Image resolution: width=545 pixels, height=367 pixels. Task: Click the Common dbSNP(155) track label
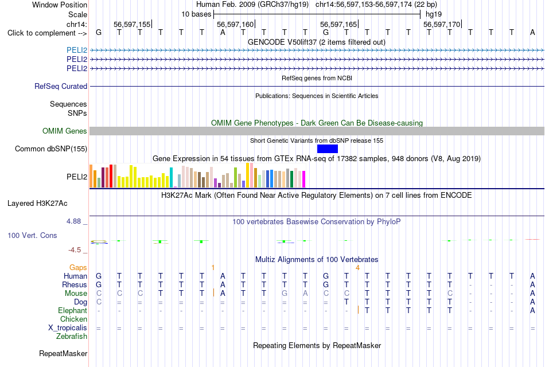click(51, 149)
